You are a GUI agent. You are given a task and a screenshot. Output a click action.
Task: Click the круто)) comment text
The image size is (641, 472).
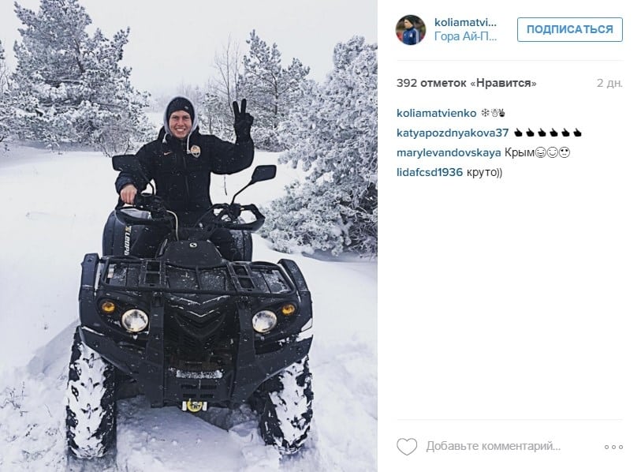pyautogui.click(x=484, y=173)
